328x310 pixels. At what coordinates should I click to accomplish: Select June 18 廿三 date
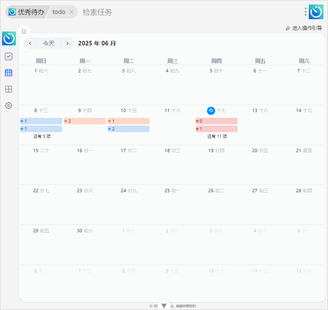coord(173,151)
